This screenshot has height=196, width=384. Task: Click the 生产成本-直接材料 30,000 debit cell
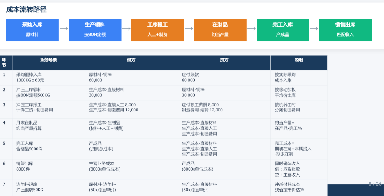131,93
